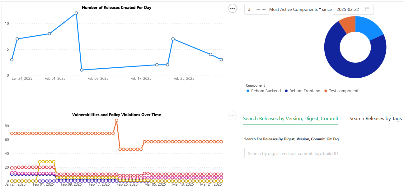Open the since date picker showing 2025-02-22
404x195 pixels.
click(347, 9)
